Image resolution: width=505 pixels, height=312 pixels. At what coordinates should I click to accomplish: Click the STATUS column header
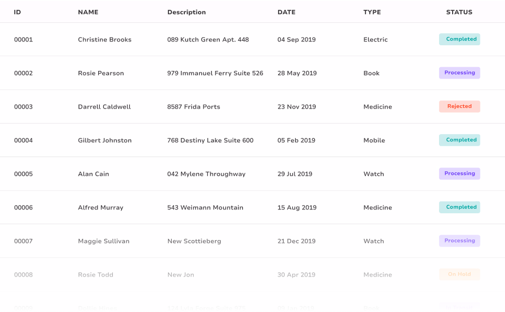tap(459, 12)
